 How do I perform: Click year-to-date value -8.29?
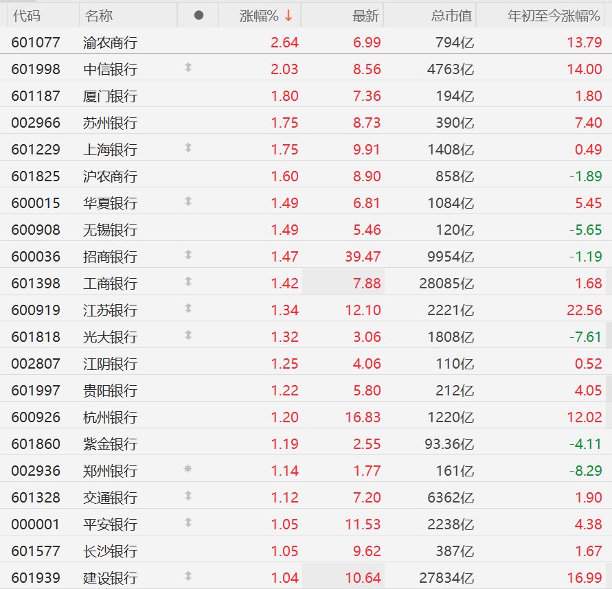(585, 471)
